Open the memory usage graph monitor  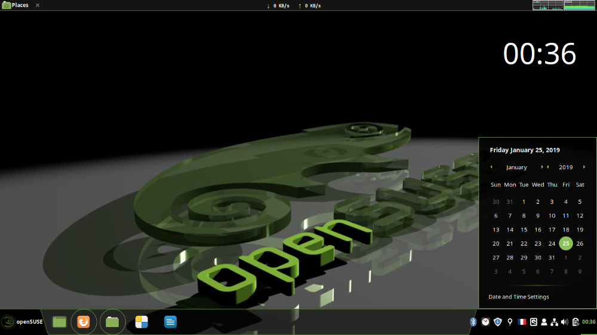579,5
